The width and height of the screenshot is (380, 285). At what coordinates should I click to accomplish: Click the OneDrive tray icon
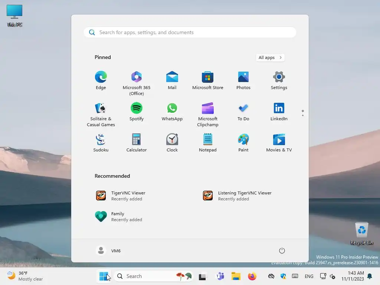271,276
